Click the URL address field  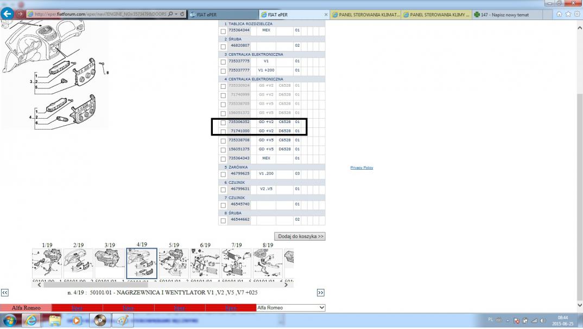(100, 14)
